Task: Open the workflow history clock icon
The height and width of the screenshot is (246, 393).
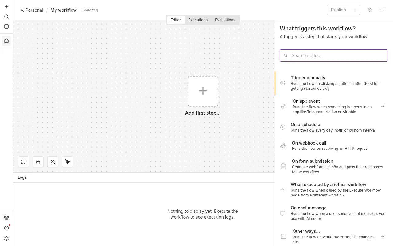Action: (x=370, y=10)
